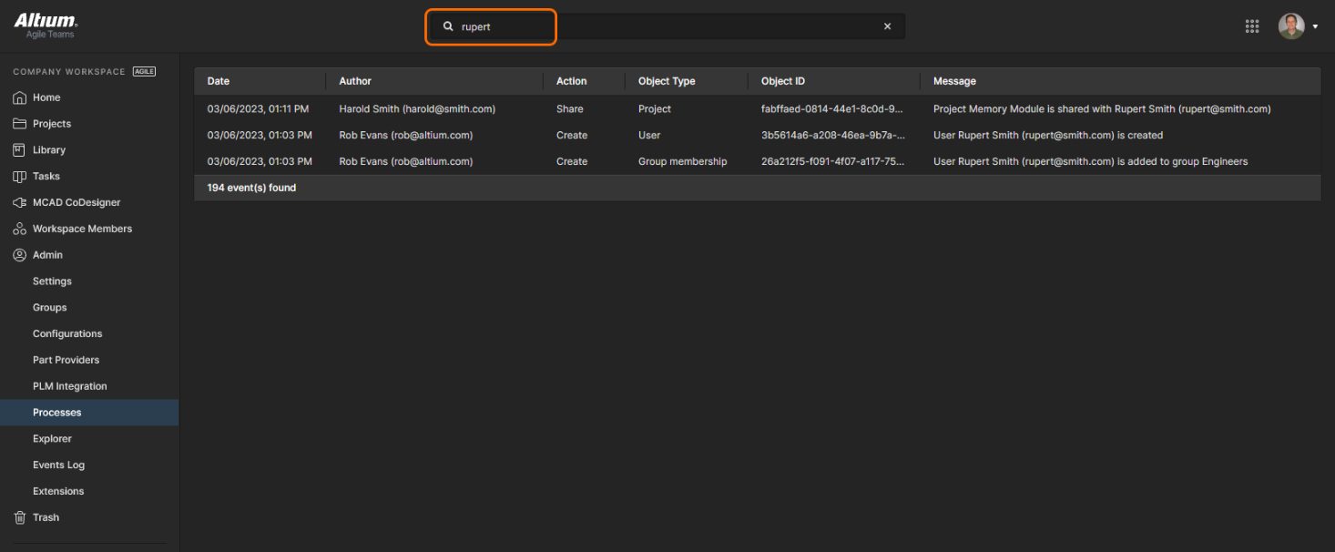Collapse the Admin section in sidebar

tap(47, 255)
